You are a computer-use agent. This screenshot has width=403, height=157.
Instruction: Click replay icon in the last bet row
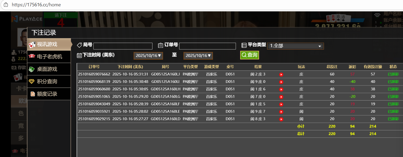281,119
